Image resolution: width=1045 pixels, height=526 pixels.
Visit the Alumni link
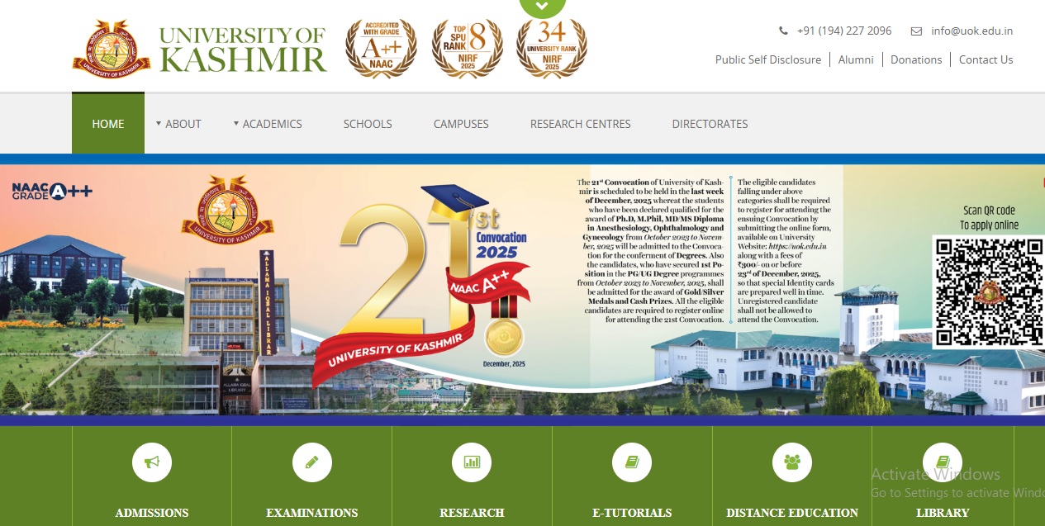click(x=856, y=59)
